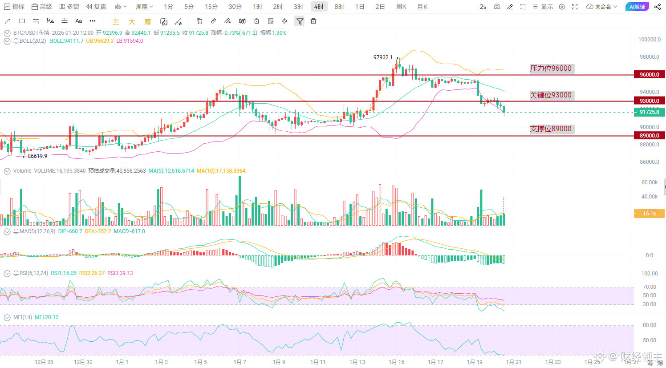Select the 3时 timeframe
666x368 pixels.
(x=298, y=7)
